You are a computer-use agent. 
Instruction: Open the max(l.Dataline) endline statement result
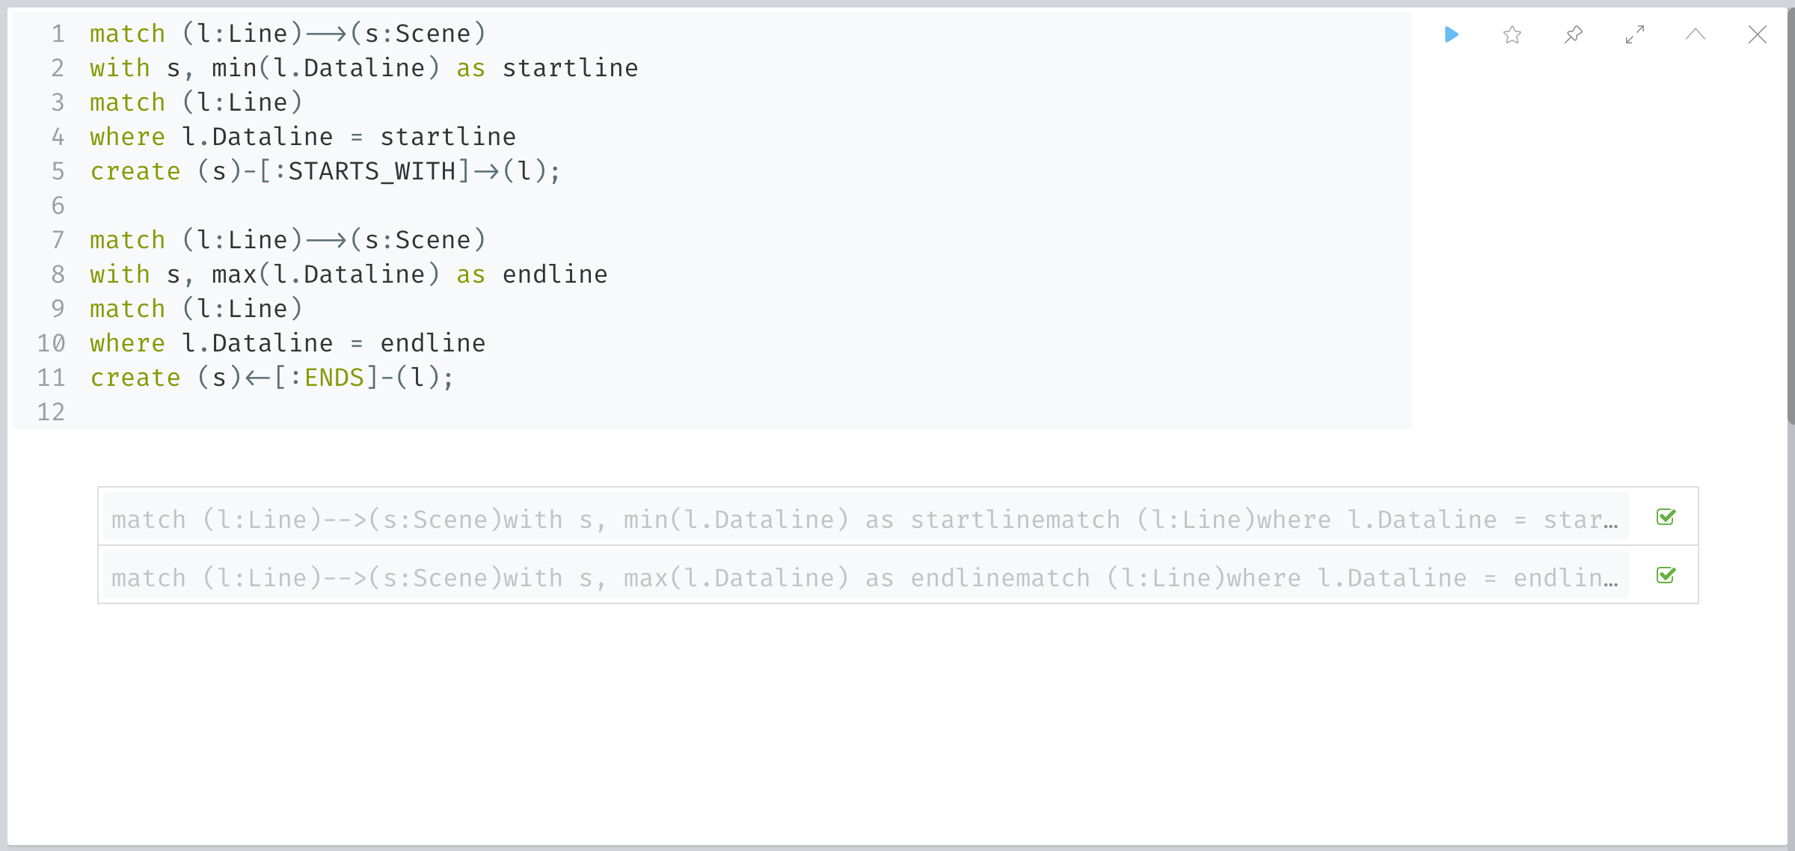coord(865,577)
